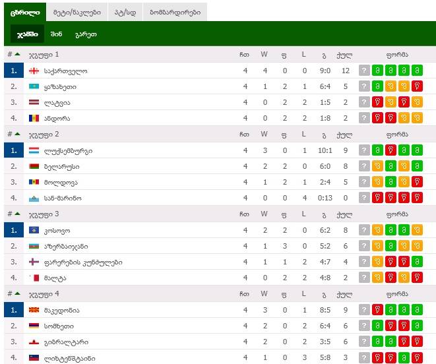Click the ქულ points column header in ჯგუფი 3

point(342,214)
